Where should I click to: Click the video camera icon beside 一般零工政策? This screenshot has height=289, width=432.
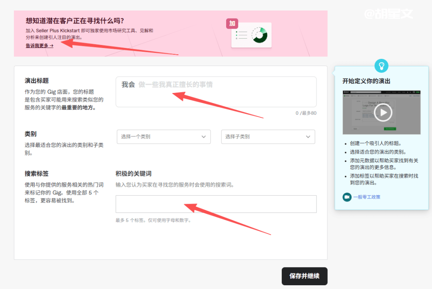pyautogui.click(x=346, y=197)
